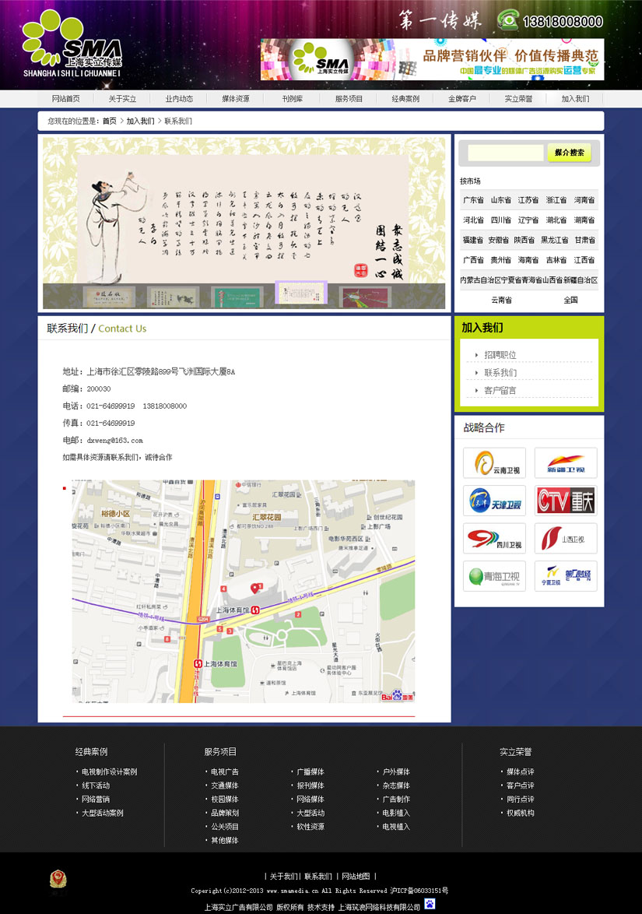This screenshot has height=914, width=642.
Task: Focus the media search input field
Action: click(x=506, y=153)
